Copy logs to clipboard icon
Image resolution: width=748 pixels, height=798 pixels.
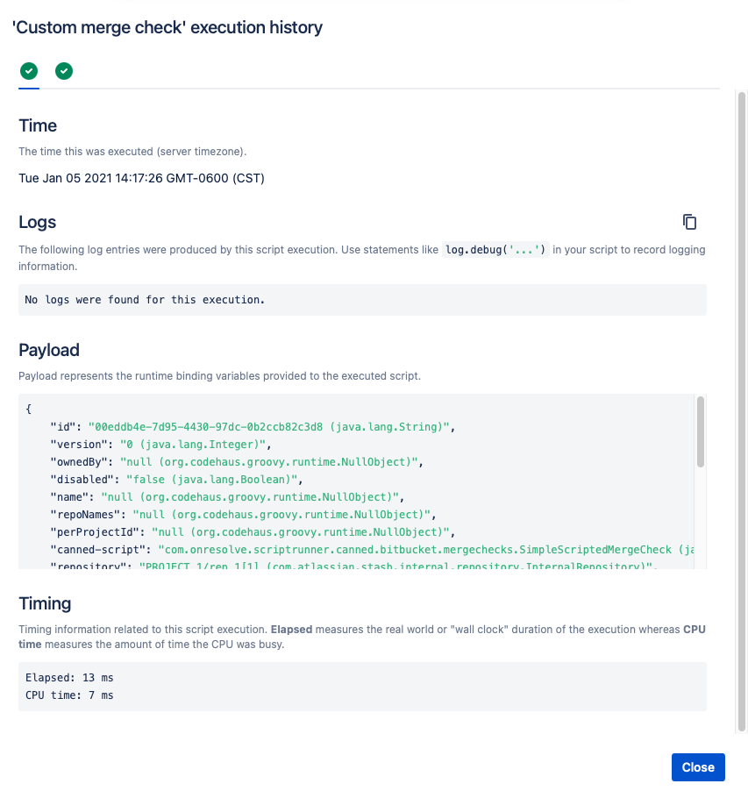(689, 222)
